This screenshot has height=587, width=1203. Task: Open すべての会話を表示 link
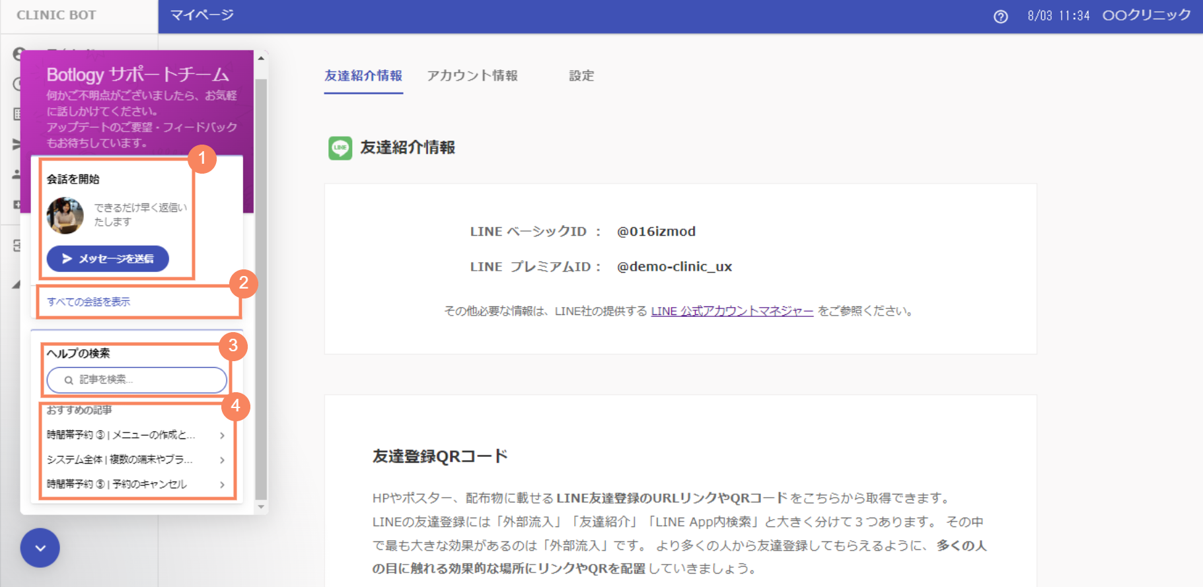(x=89, y=302)
